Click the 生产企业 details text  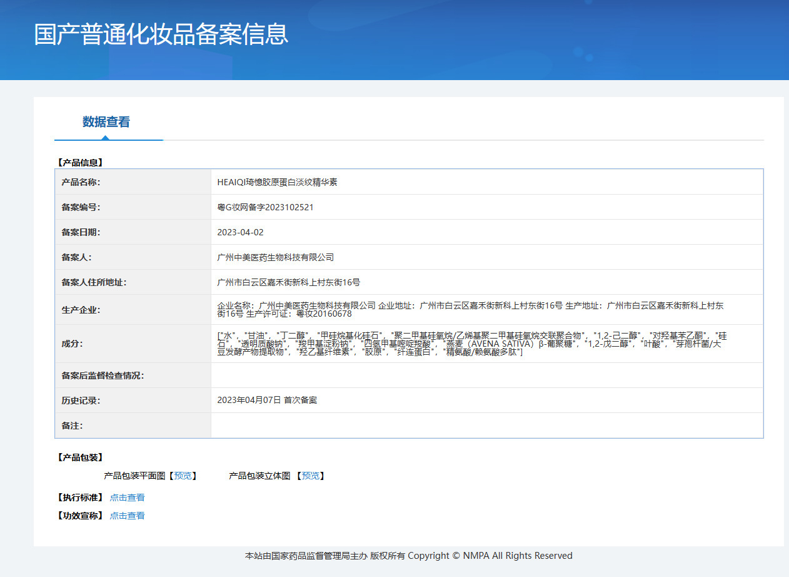pos(470,309)
